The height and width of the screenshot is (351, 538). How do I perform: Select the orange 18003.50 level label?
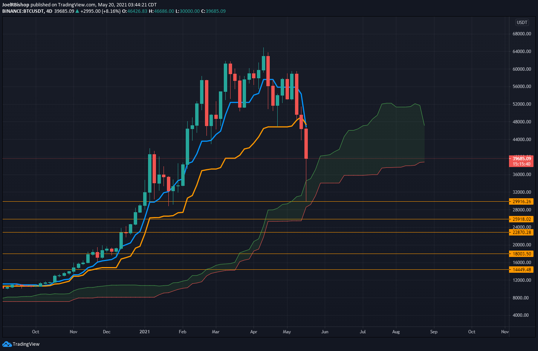521,254
